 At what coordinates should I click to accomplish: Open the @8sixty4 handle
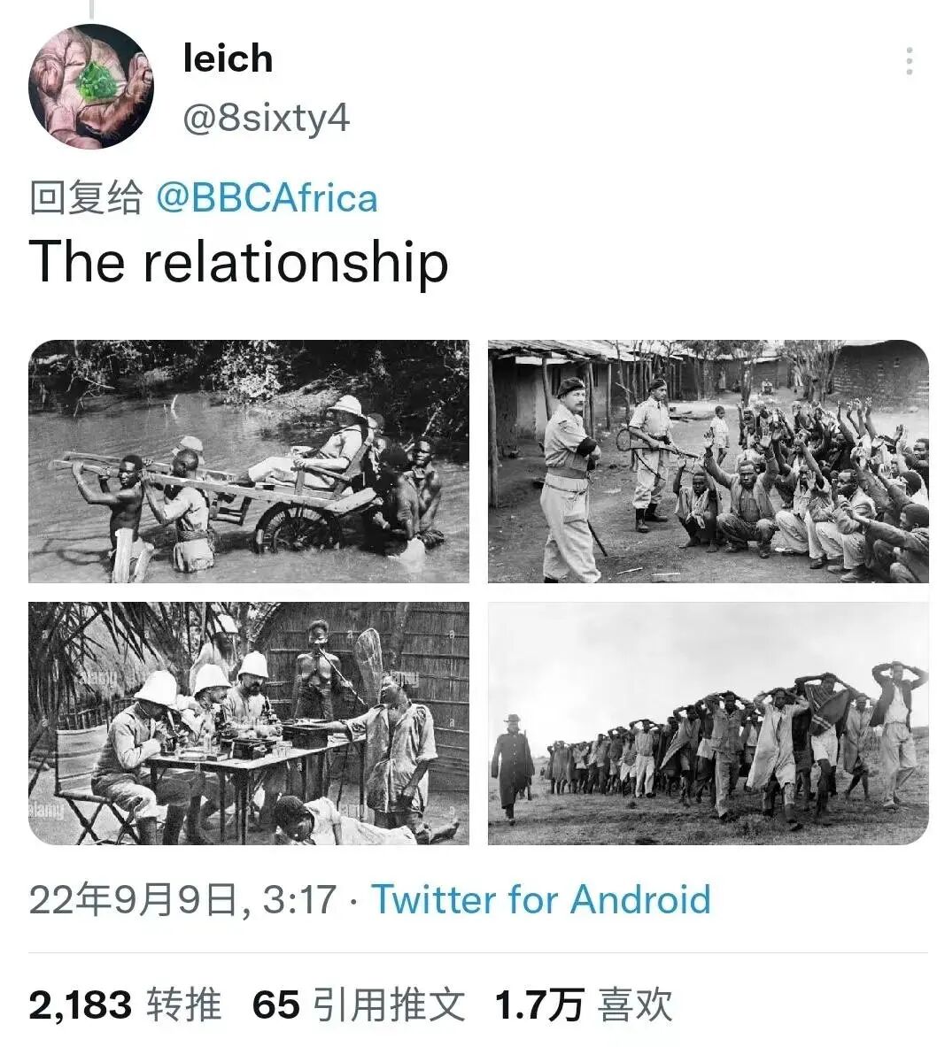(x=266, y=119)
